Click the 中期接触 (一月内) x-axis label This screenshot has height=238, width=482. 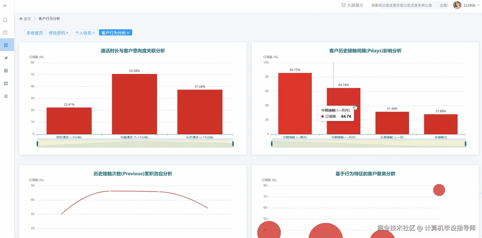coord(344,137)
